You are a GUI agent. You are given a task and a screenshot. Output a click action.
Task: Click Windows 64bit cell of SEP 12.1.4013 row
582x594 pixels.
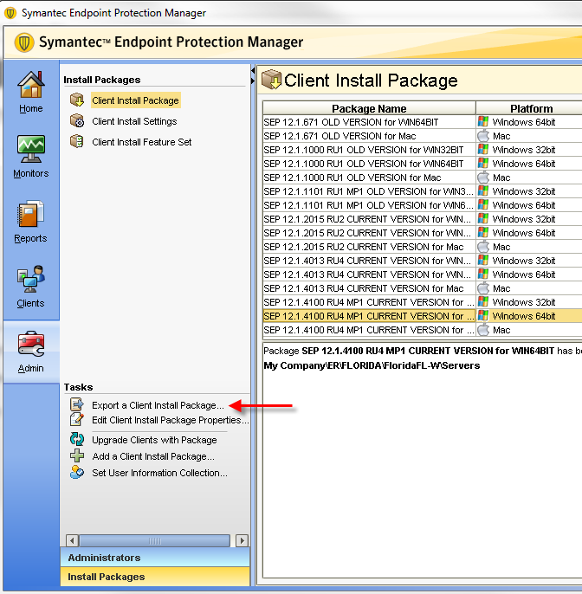coord(529,274)
